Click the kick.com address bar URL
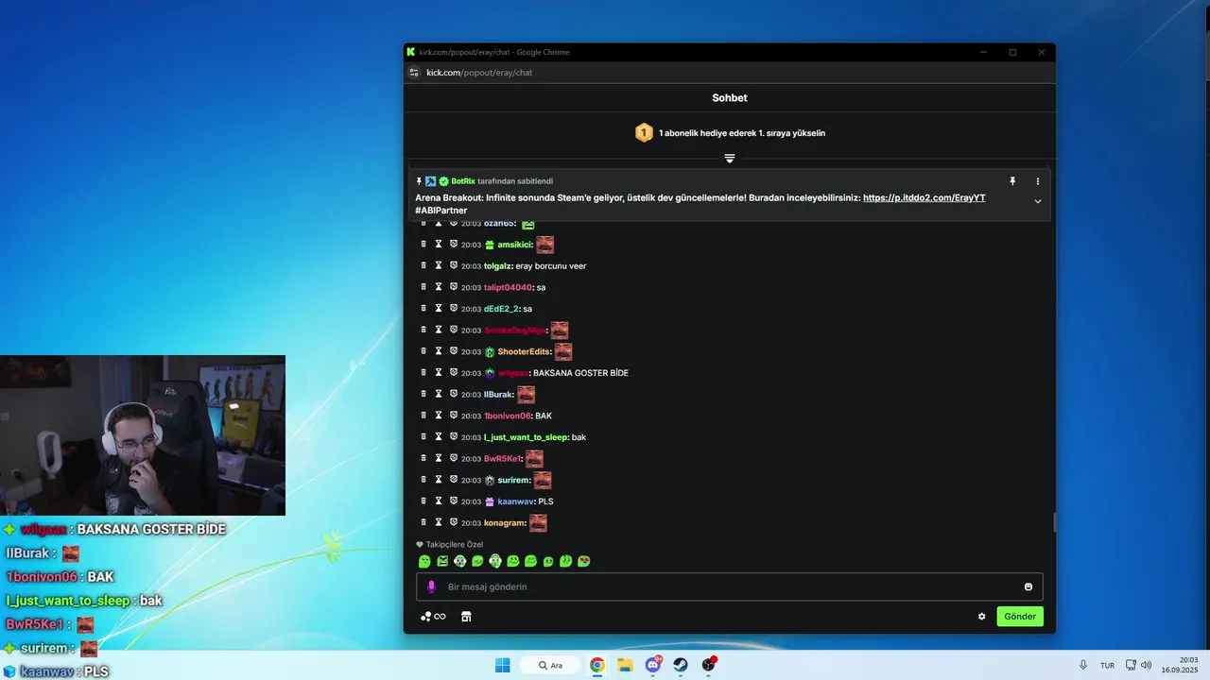 pos(479,72)
